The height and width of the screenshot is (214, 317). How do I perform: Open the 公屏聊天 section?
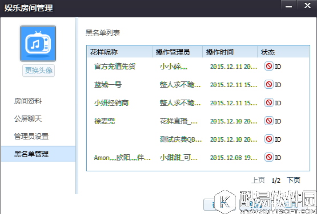pos(28,118)
